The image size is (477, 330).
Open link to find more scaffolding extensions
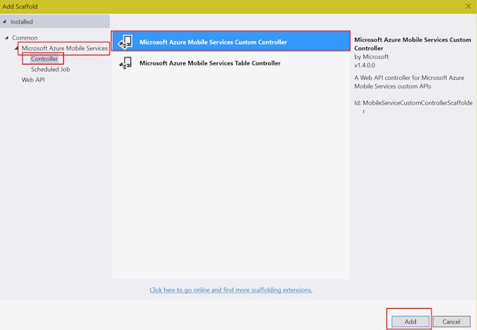(x=231, y=290)
